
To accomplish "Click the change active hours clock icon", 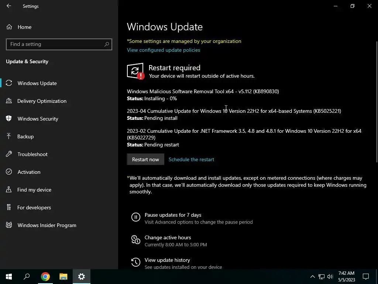I will (x=136, y=240).
